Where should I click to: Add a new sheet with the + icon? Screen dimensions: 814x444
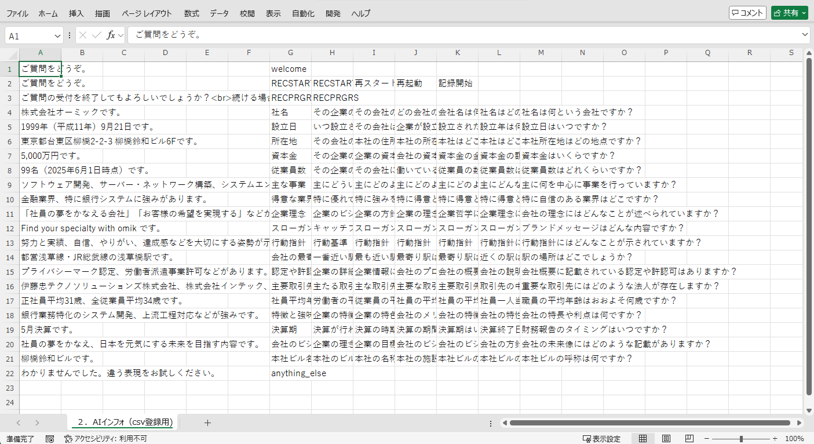[x=207, y=423]
